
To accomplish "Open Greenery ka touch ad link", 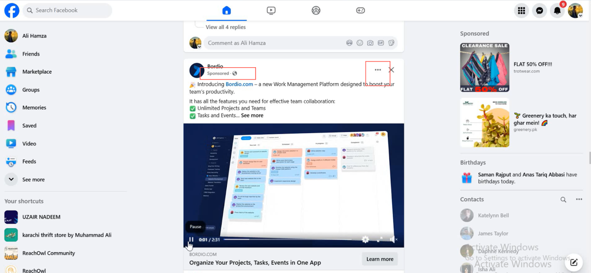I will [x=545, y=119].
